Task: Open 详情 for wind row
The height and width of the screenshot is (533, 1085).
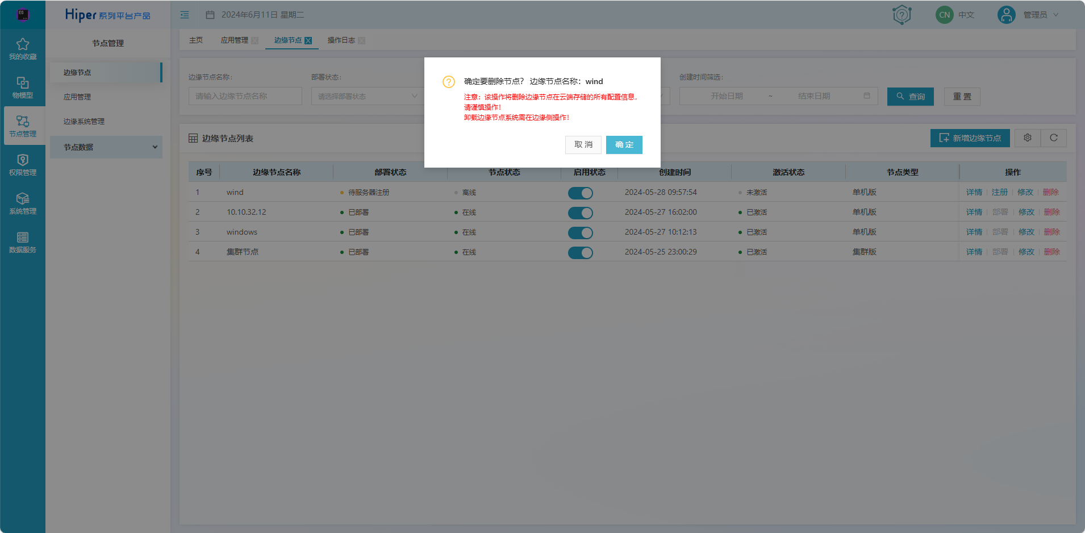Action: (x=974, y=193)
